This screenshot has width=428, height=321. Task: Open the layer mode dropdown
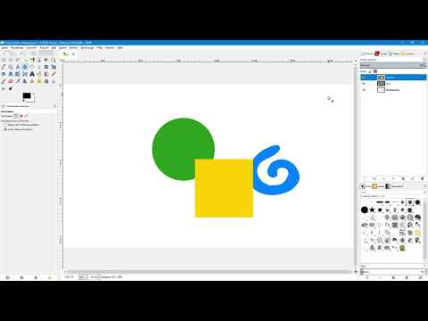click(x=393, y=60)
